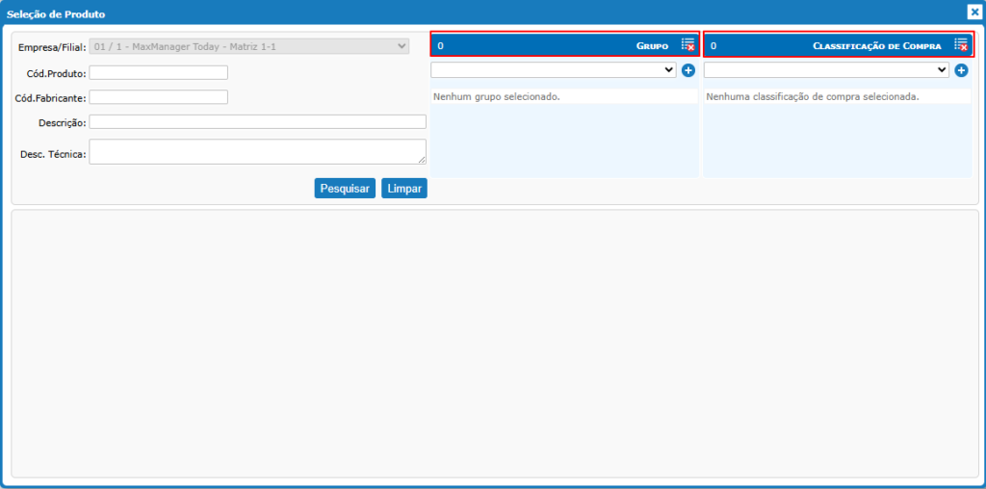
Task: Add selected group with plus icon
Action: [x=688, y=70]
